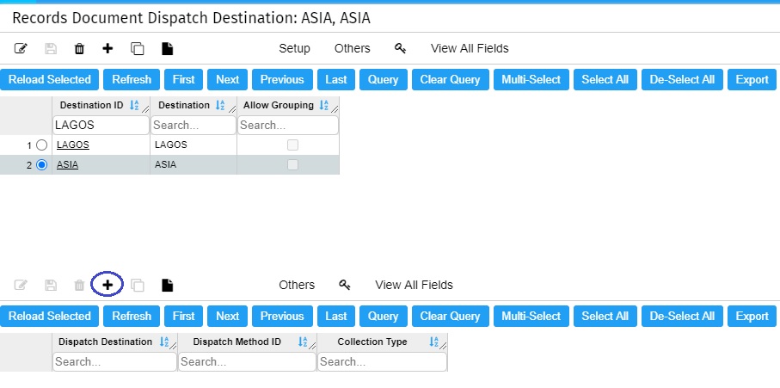The image size is (780, 388).
Task: Focus the Allow Grouping search field
Action: coord(288,126)
